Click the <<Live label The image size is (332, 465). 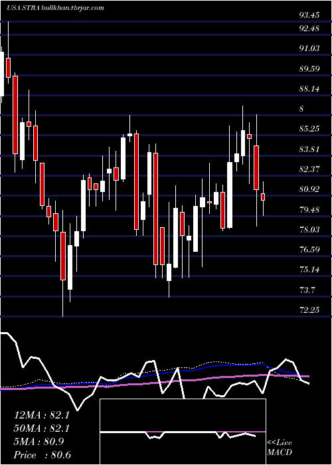(280, 443)
